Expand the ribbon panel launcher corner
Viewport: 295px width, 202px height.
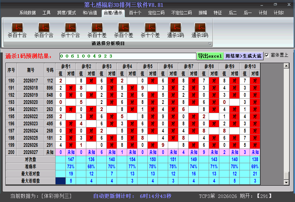(x=210, y=44)
